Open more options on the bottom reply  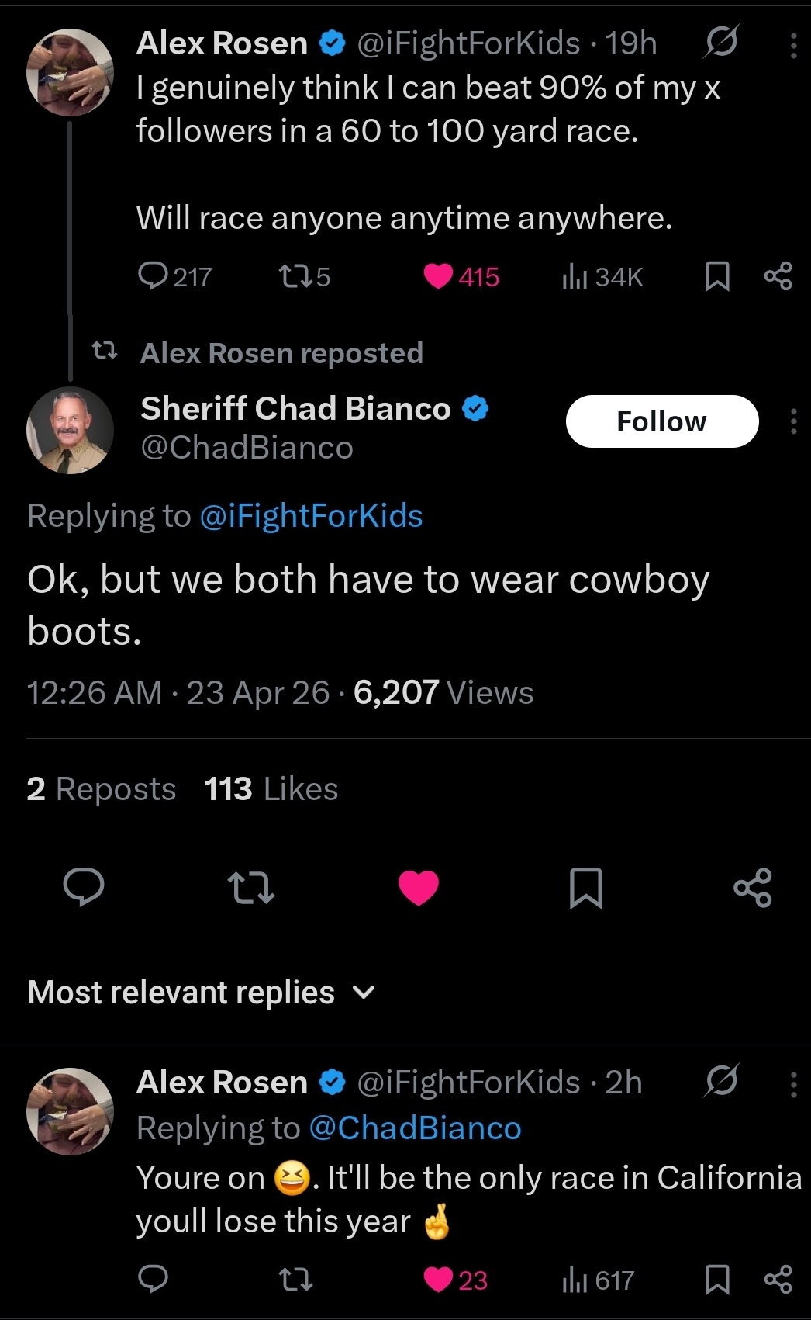pos(793,1084)
